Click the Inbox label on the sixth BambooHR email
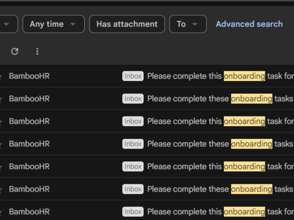 (133, 189)
